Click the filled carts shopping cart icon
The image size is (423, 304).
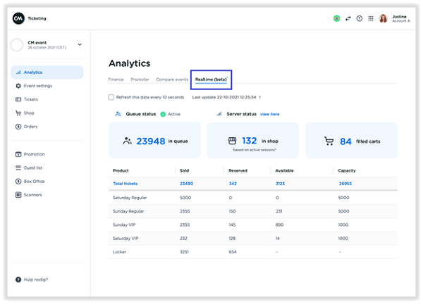click(329, 141)
